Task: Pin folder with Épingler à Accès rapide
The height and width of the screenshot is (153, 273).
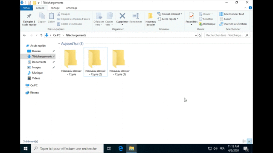Action: pyautogui.click(x=29, y=19)
